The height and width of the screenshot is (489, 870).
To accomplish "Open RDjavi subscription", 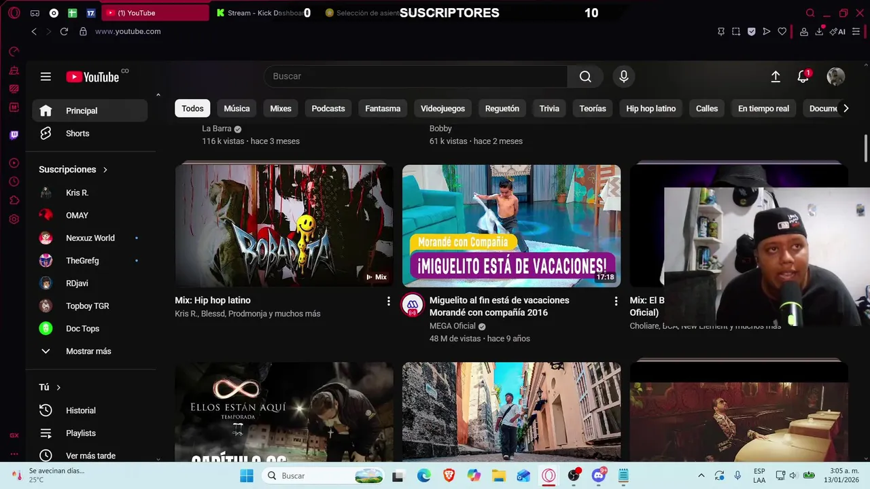I will point(90,283).
